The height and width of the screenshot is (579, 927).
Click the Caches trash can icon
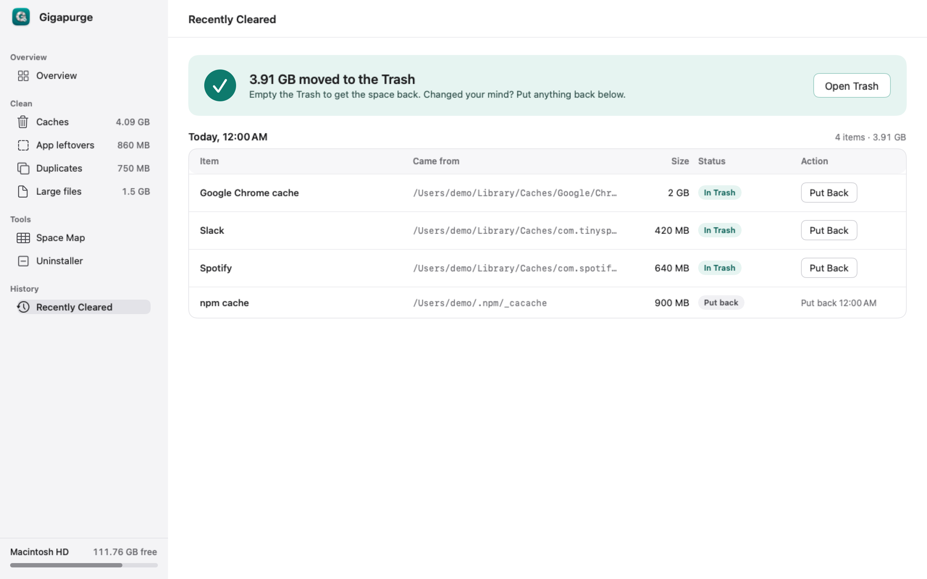(x=23, y=122)
